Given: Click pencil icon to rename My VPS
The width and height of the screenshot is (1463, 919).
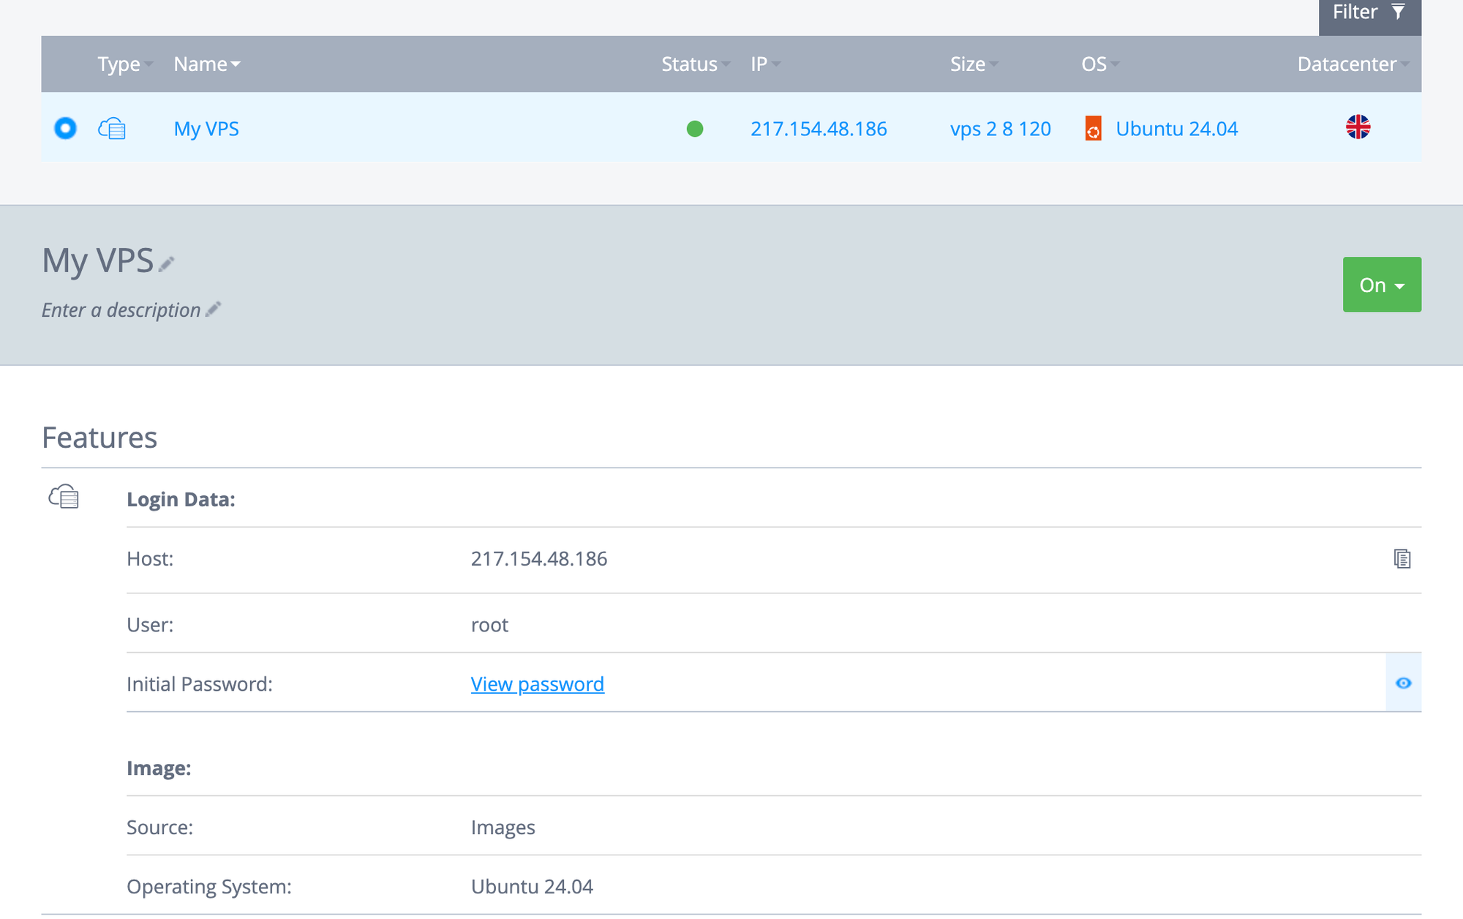Looking at the screenshot, I should coord(167,263).
